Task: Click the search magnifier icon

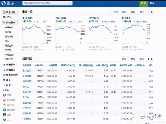Action: (x=69, y=3)
